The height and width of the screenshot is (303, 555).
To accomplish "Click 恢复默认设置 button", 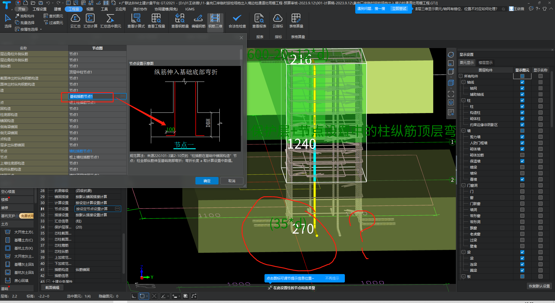I will (539, 286).
